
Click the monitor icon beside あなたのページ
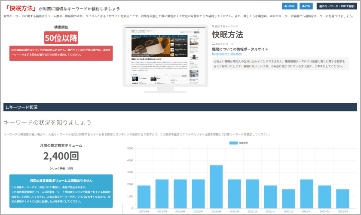coord(214,44)
